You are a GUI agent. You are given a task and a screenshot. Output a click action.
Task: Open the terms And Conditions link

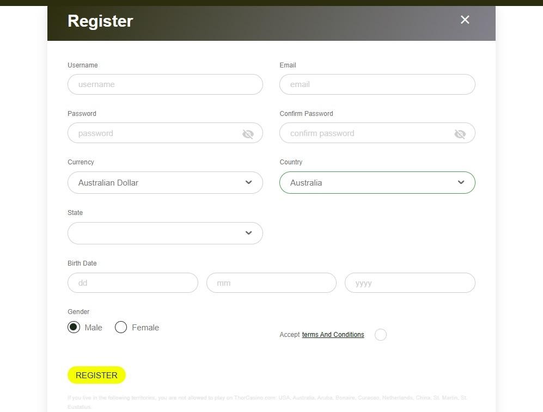click(333, 335)
